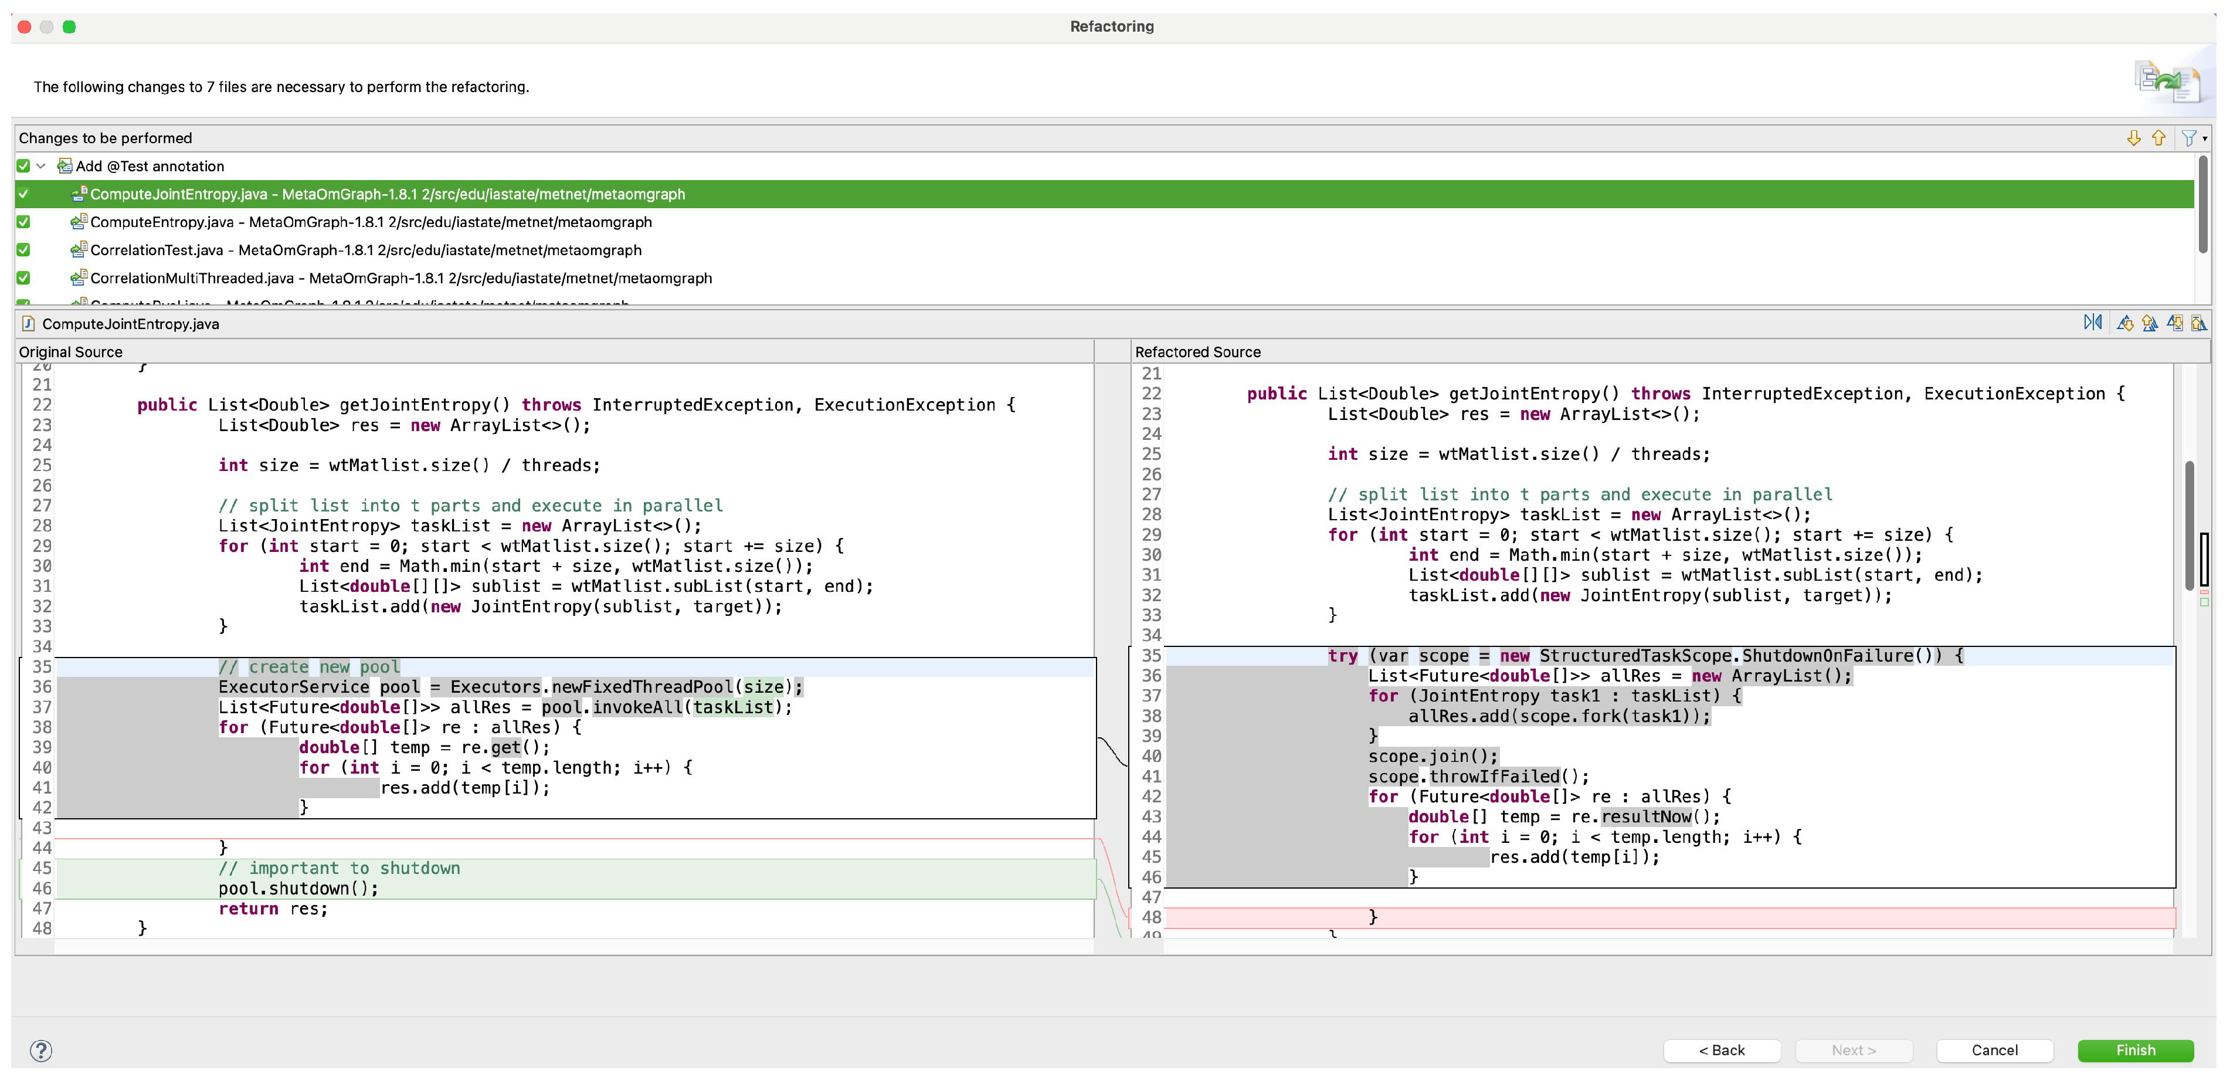2230x1081 pixels.
Task: Click the Finish button
Action: 2135,1050
